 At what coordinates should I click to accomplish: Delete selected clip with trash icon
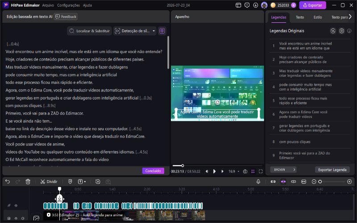tap(28, 182)
